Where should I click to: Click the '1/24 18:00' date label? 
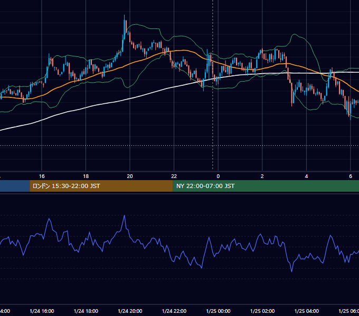pyautogui.click(x=86, y=311)
